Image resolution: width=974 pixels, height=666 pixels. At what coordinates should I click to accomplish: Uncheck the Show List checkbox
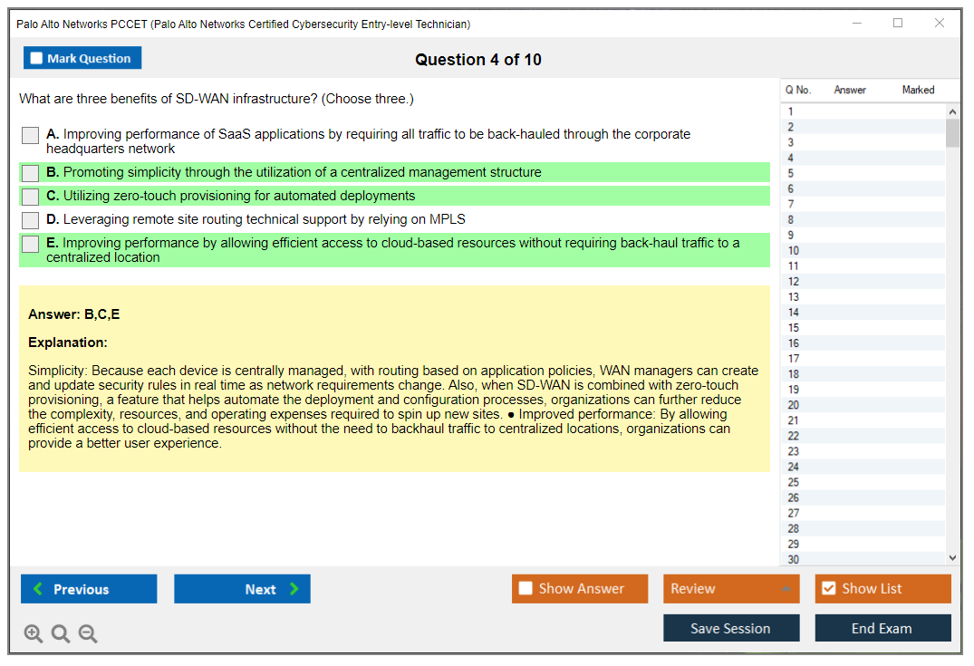click(828, 589)
